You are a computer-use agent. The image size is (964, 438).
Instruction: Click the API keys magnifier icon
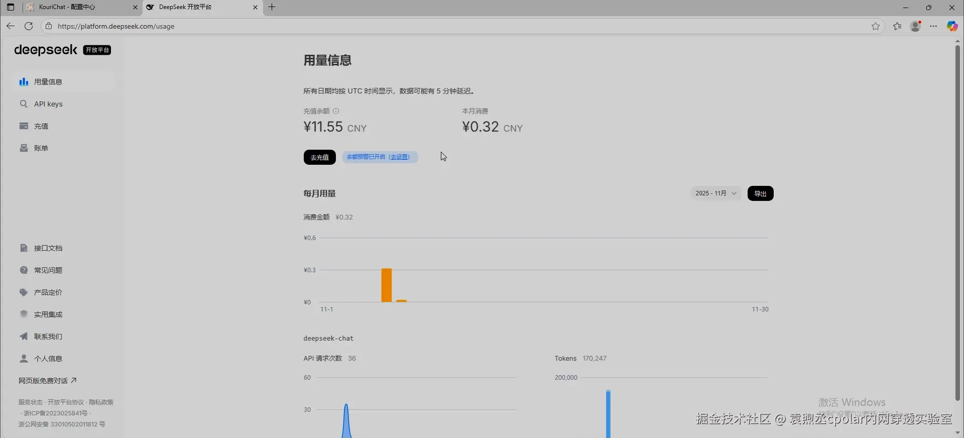tap(24, 104)
